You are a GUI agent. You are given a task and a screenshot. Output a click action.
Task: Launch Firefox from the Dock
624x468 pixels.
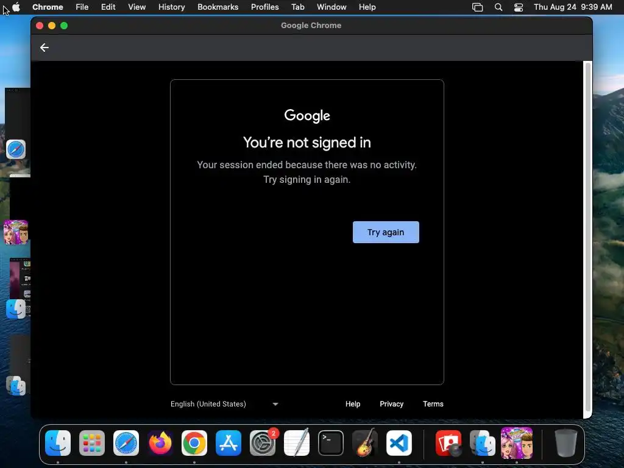(160, 443)
